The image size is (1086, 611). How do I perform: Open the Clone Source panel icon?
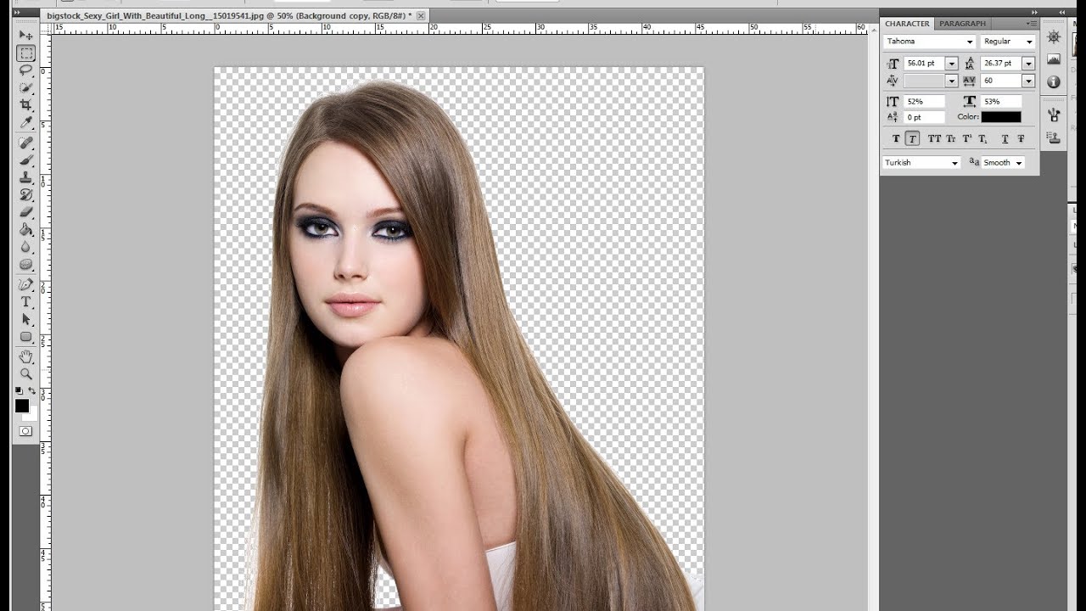coord(1054,137)
